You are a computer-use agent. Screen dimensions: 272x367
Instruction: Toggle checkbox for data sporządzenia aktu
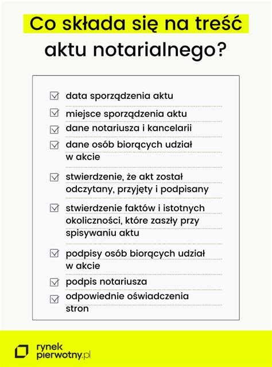(x=54, y=95)
